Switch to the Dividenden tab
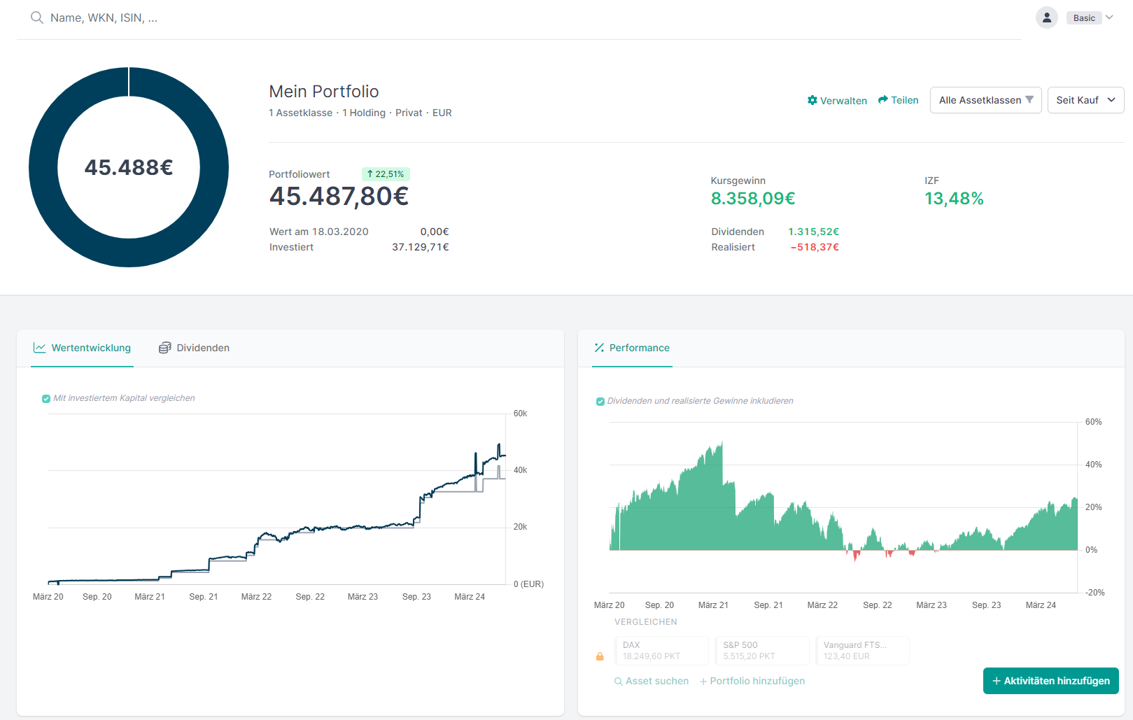This screenshot has height=720, width=1133. tap(195, 348)
